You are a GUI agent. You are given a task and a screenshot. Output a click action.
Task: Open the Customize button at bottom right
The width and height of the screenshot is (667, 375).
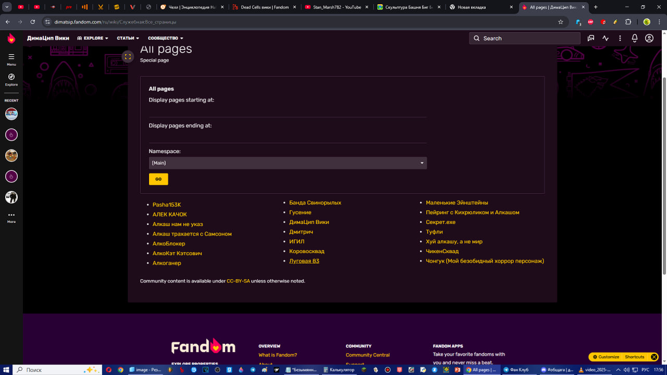(x=606, y=357)
